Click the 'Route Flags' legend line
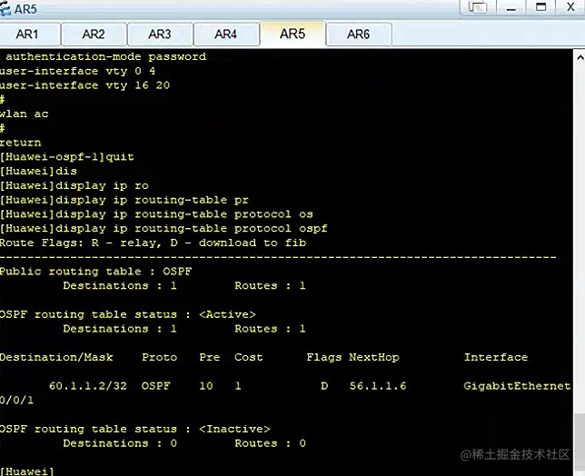This screenshot has width=585, height=476. pos(153,243)
